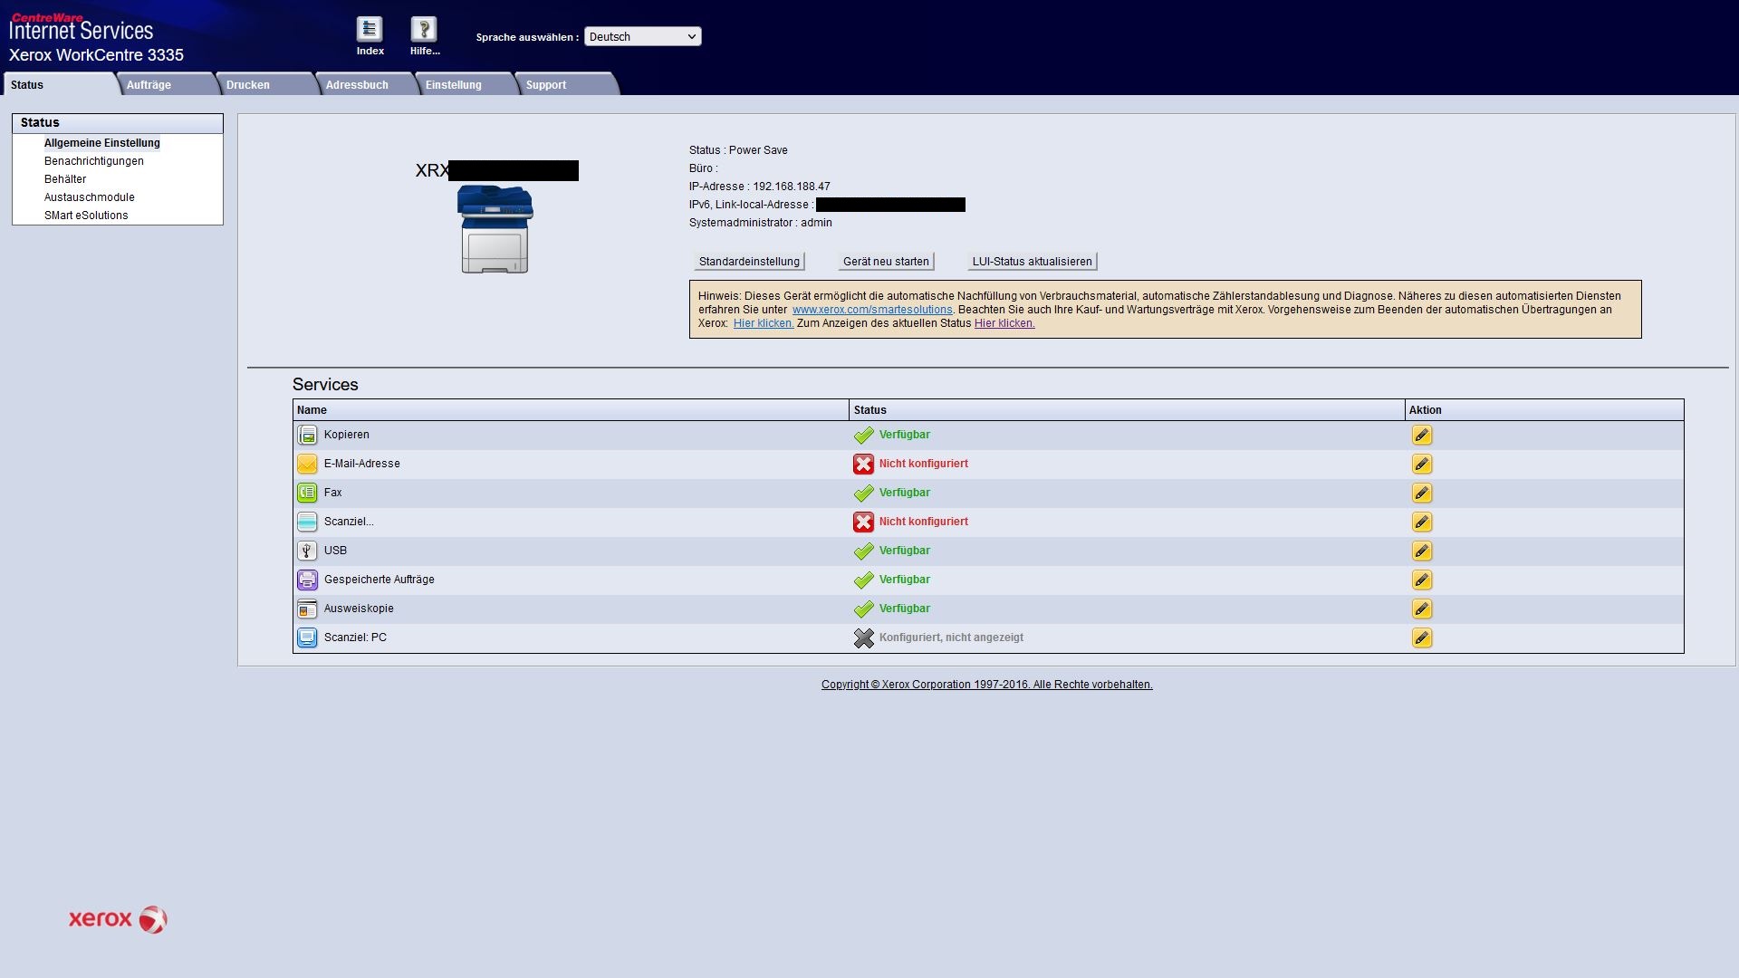The width and height of the screenshot is (1739, 978).
Task: Click the pencil icon for Fax
Action: [1421, 494]
